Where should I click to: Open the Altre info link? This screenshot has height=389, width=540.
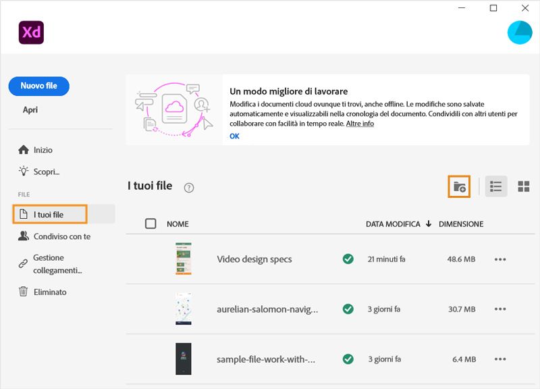point(360,124)
